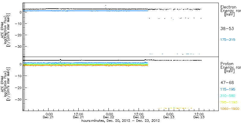Screen dimensions: 241x123
Task: Click the 1060-1900 proton energy legend label
Action: [x=230, y=109]
